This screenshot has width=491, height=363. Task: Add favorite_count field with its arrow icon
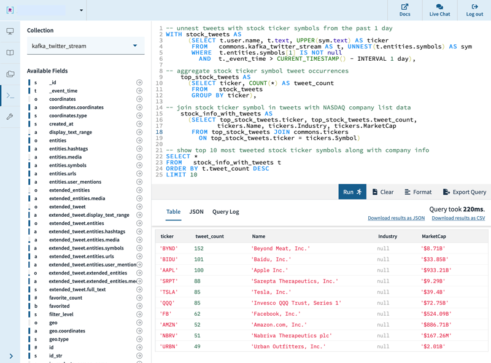pyautogui.click(x=139, y=298)
